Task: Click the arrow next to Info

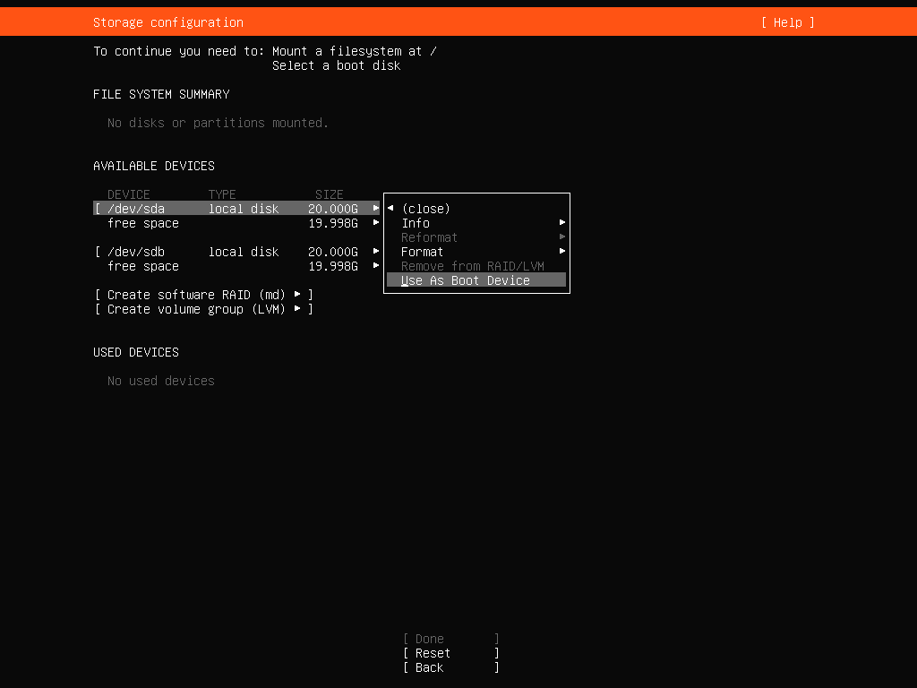Action: [562, 223]
